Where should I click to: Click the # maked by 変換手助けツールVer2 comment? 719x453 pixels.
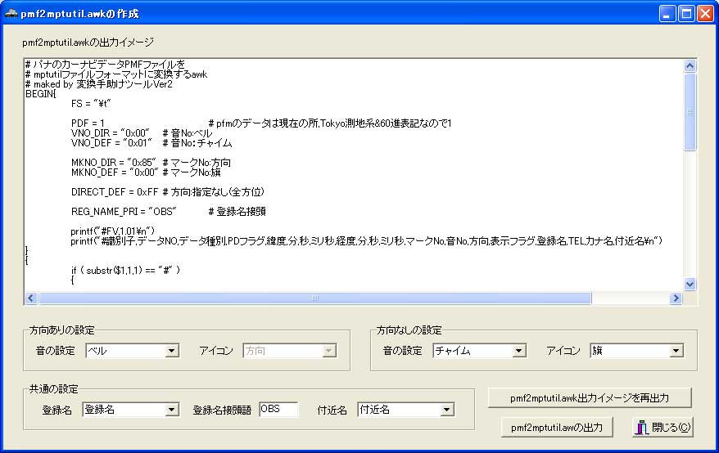pos(99,84)
